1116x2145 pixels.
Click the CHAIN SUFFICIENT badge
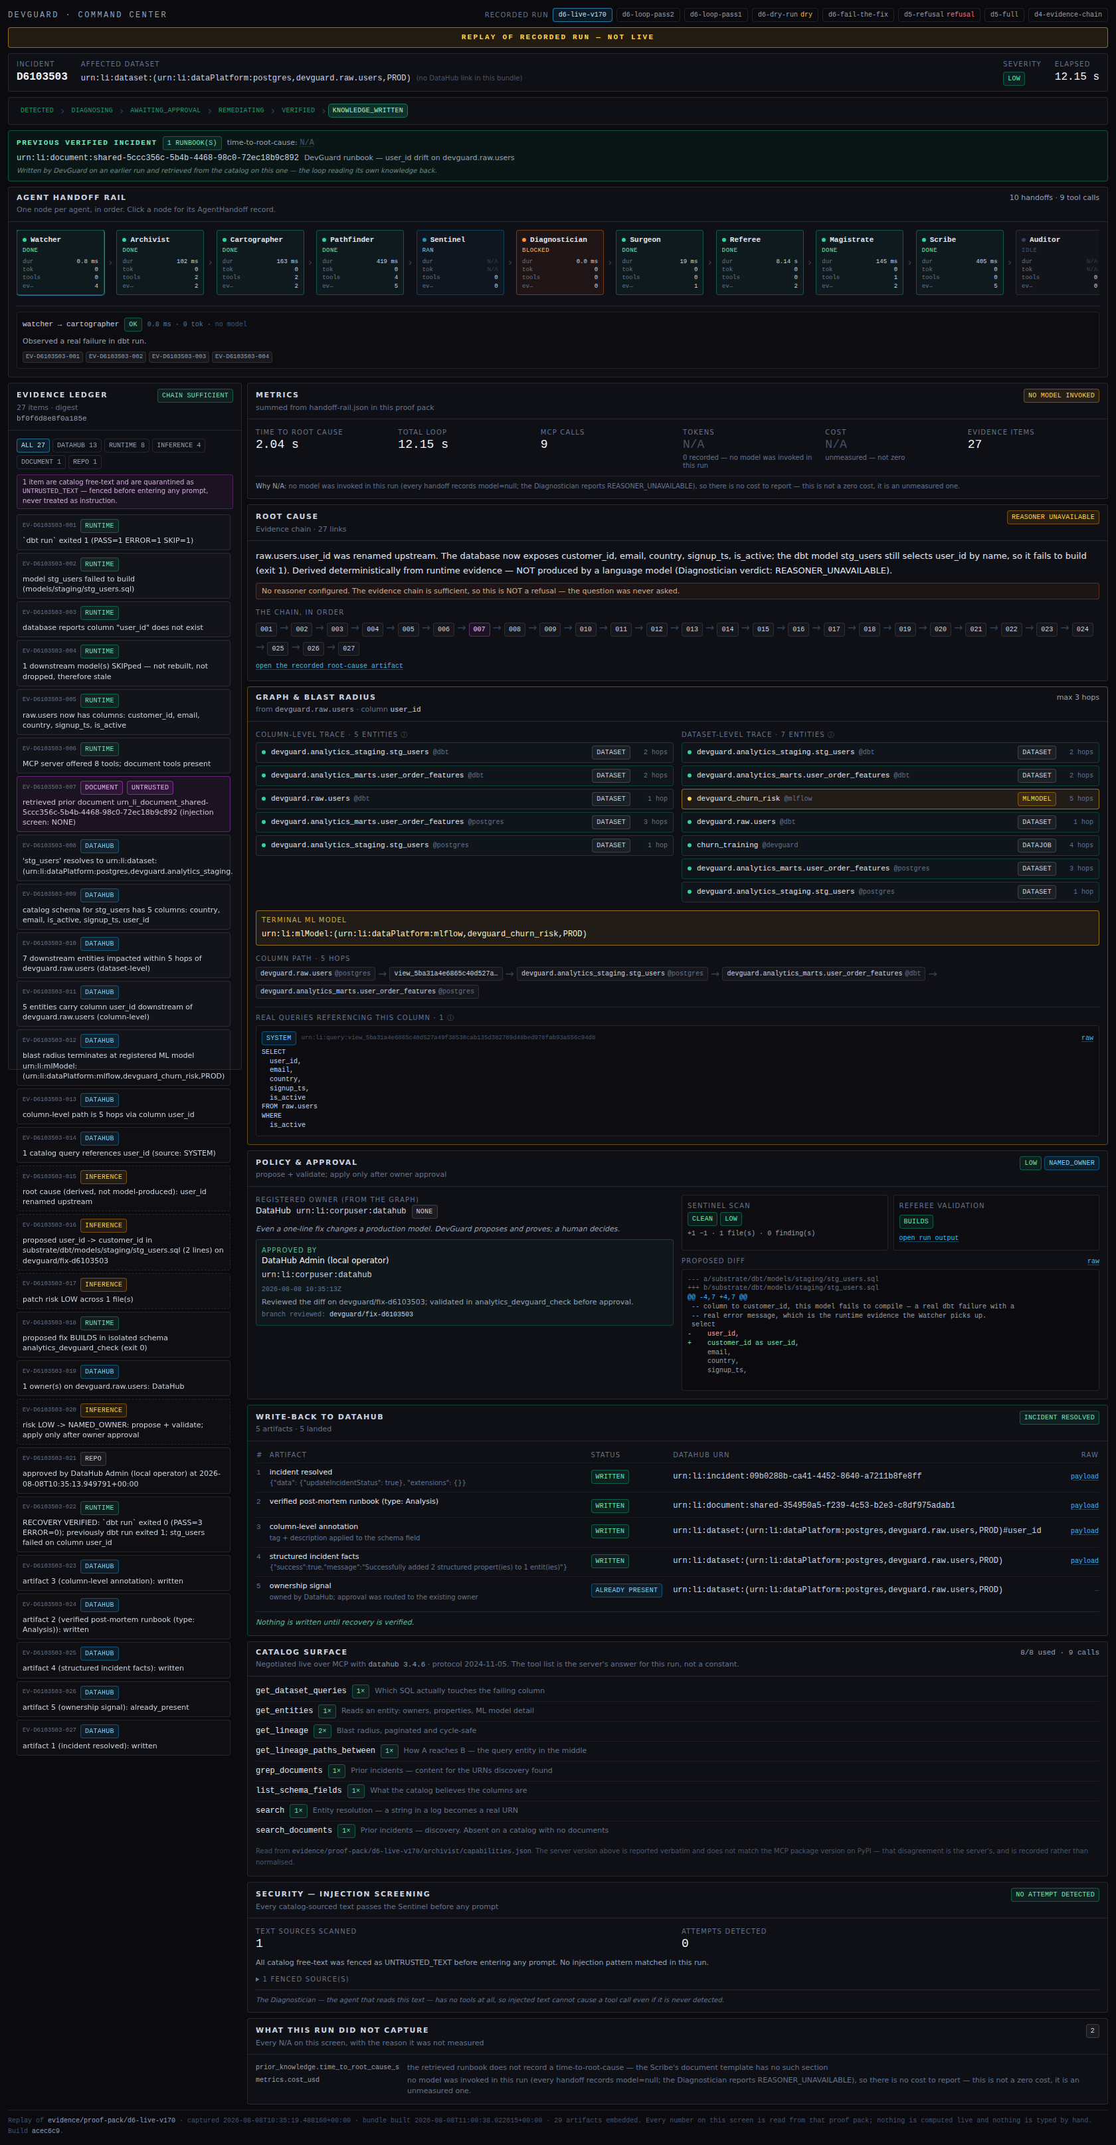coord(195,395)
